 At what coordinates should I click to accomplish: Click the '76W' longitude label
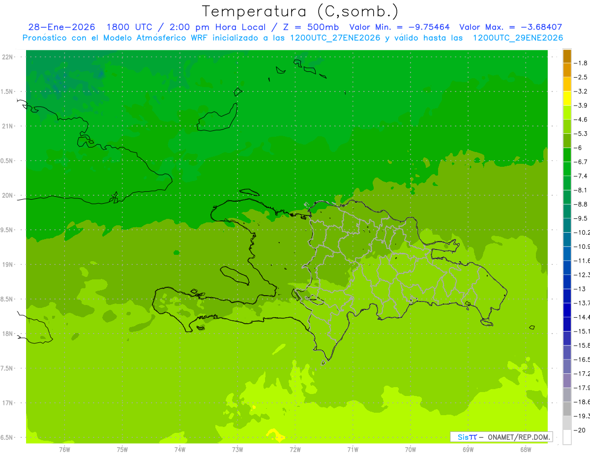[64, 450]
